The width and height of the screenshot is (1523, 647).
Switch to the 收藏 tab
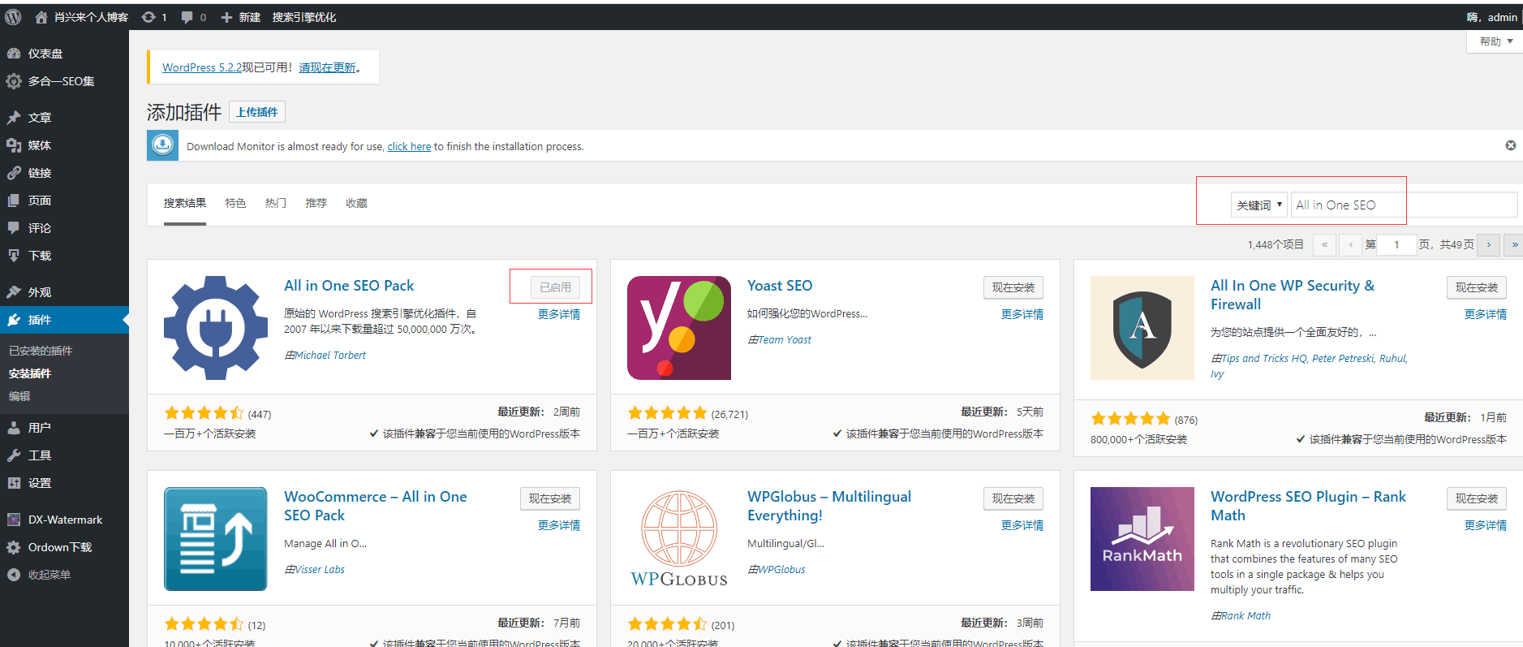click(x=357, y=203)
